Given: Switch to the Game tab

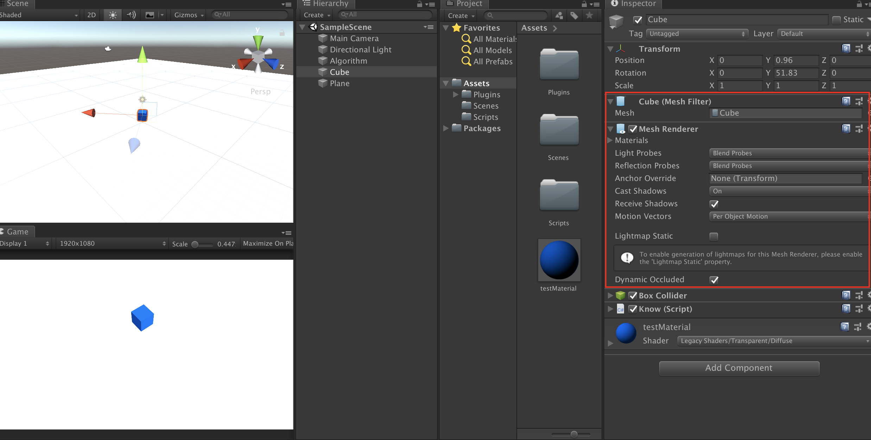Looking at the screenshot, I should pos(17,232).
